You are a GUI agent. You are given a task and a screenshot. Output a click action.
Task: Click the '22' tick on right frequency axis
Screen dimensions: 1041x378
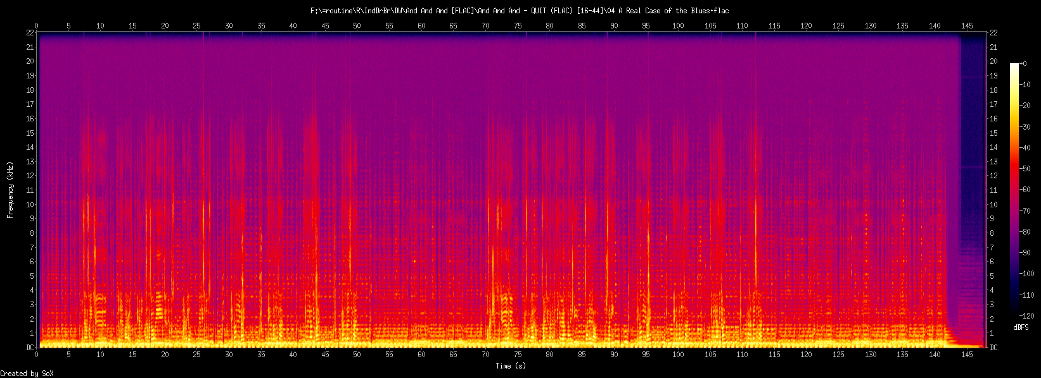[993, 33]
